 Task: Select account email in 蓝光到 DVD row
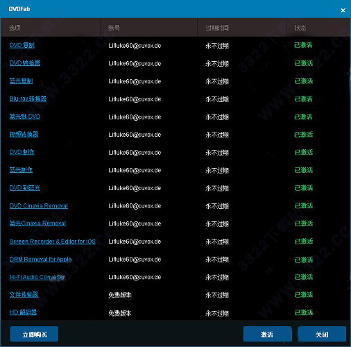tap(135, 117)
